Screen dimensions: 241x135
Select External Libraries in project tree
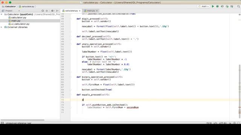point(17,27)
